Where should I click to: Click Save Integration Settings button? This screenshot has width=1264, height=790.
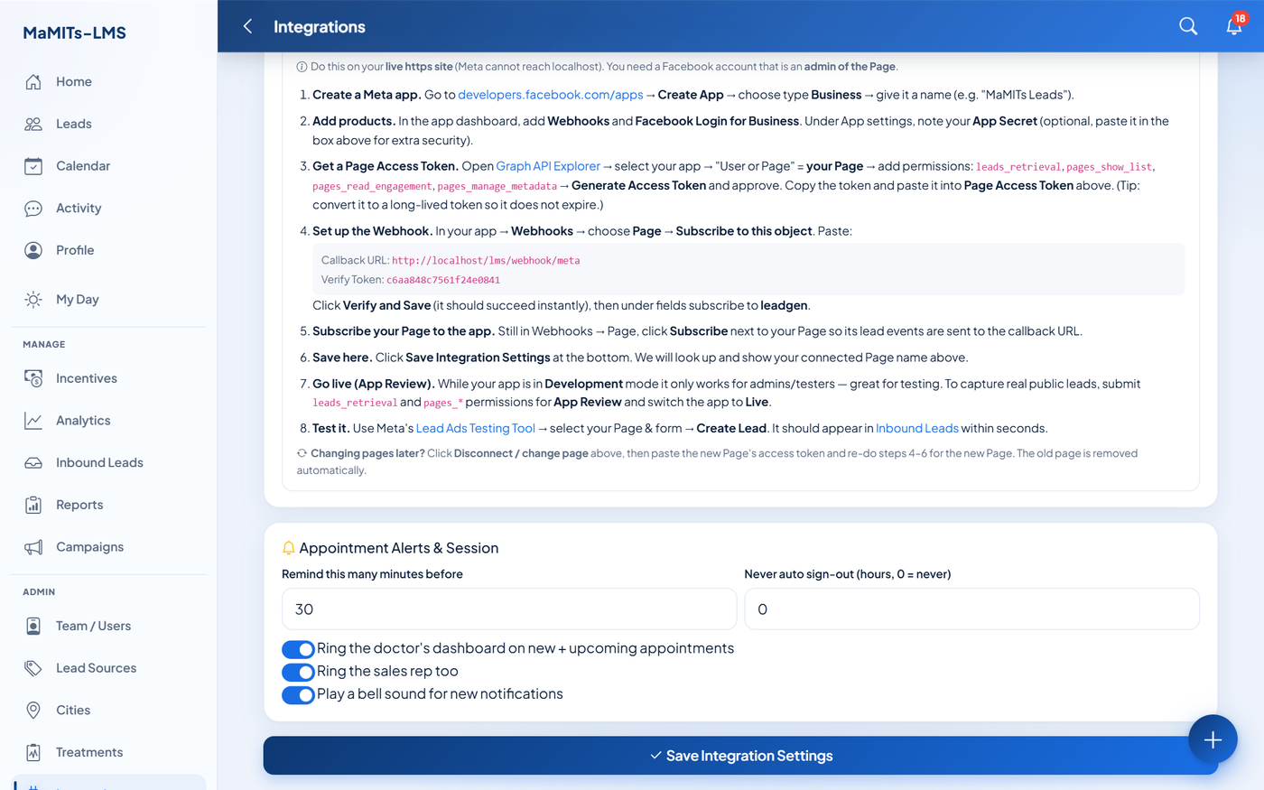pos(740,756)
